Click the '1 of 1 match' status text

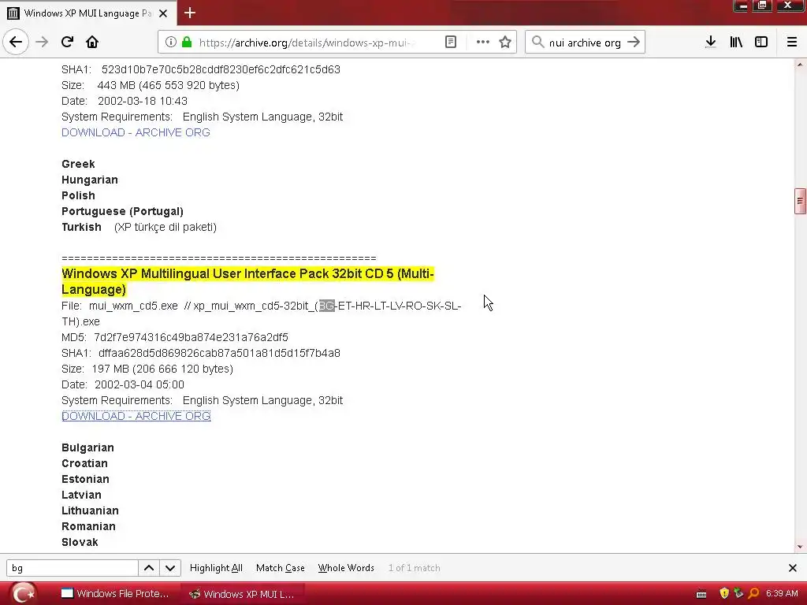tap(415, 568)
